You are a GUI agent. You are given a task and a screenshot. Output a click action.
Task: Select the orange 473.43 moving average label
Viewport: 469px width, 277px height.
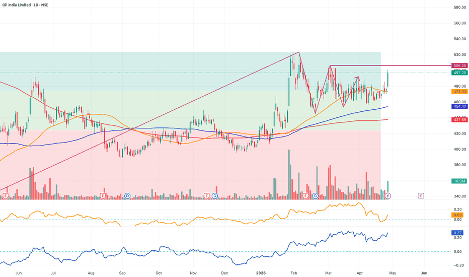pyautogui.click(x=459, y=92)
